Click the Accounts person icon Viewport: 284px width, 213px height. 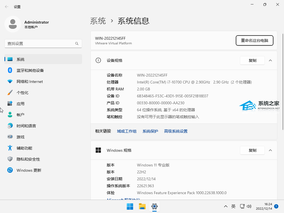10,115
